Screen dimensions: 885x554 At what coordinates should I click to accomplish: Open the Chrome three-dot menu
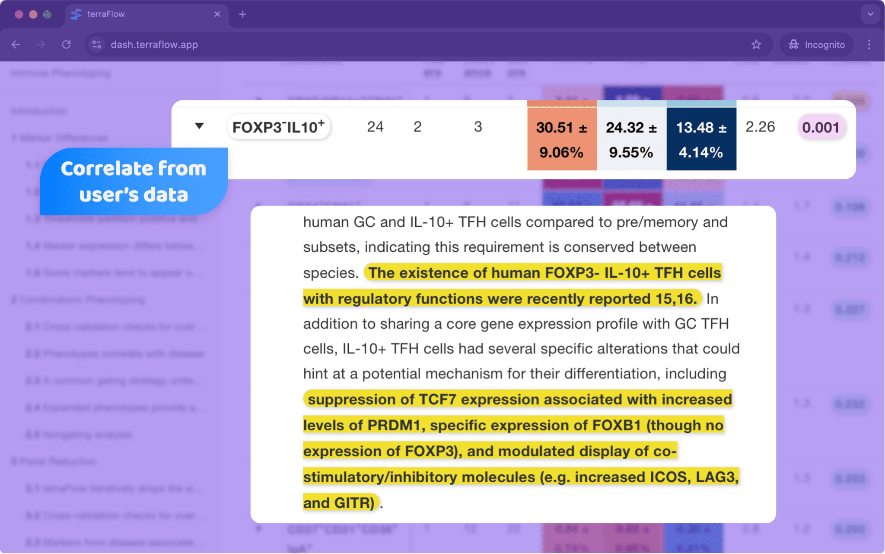point(869,45)
